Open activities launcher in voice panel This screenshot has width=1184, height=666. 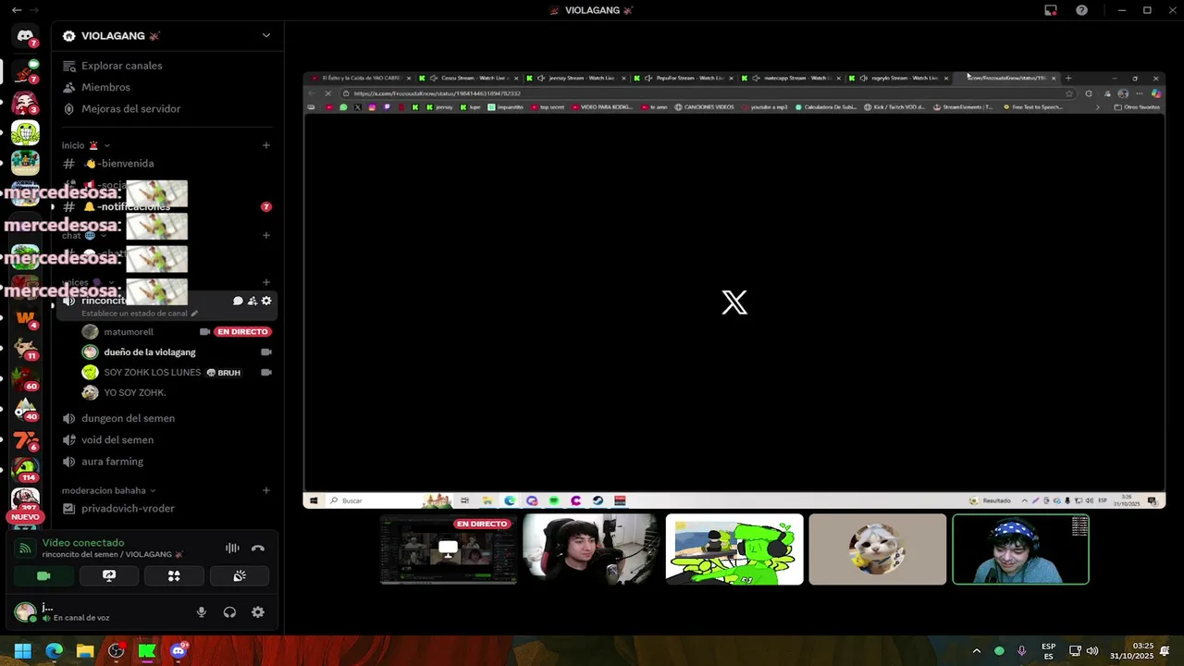pos(174,575)
